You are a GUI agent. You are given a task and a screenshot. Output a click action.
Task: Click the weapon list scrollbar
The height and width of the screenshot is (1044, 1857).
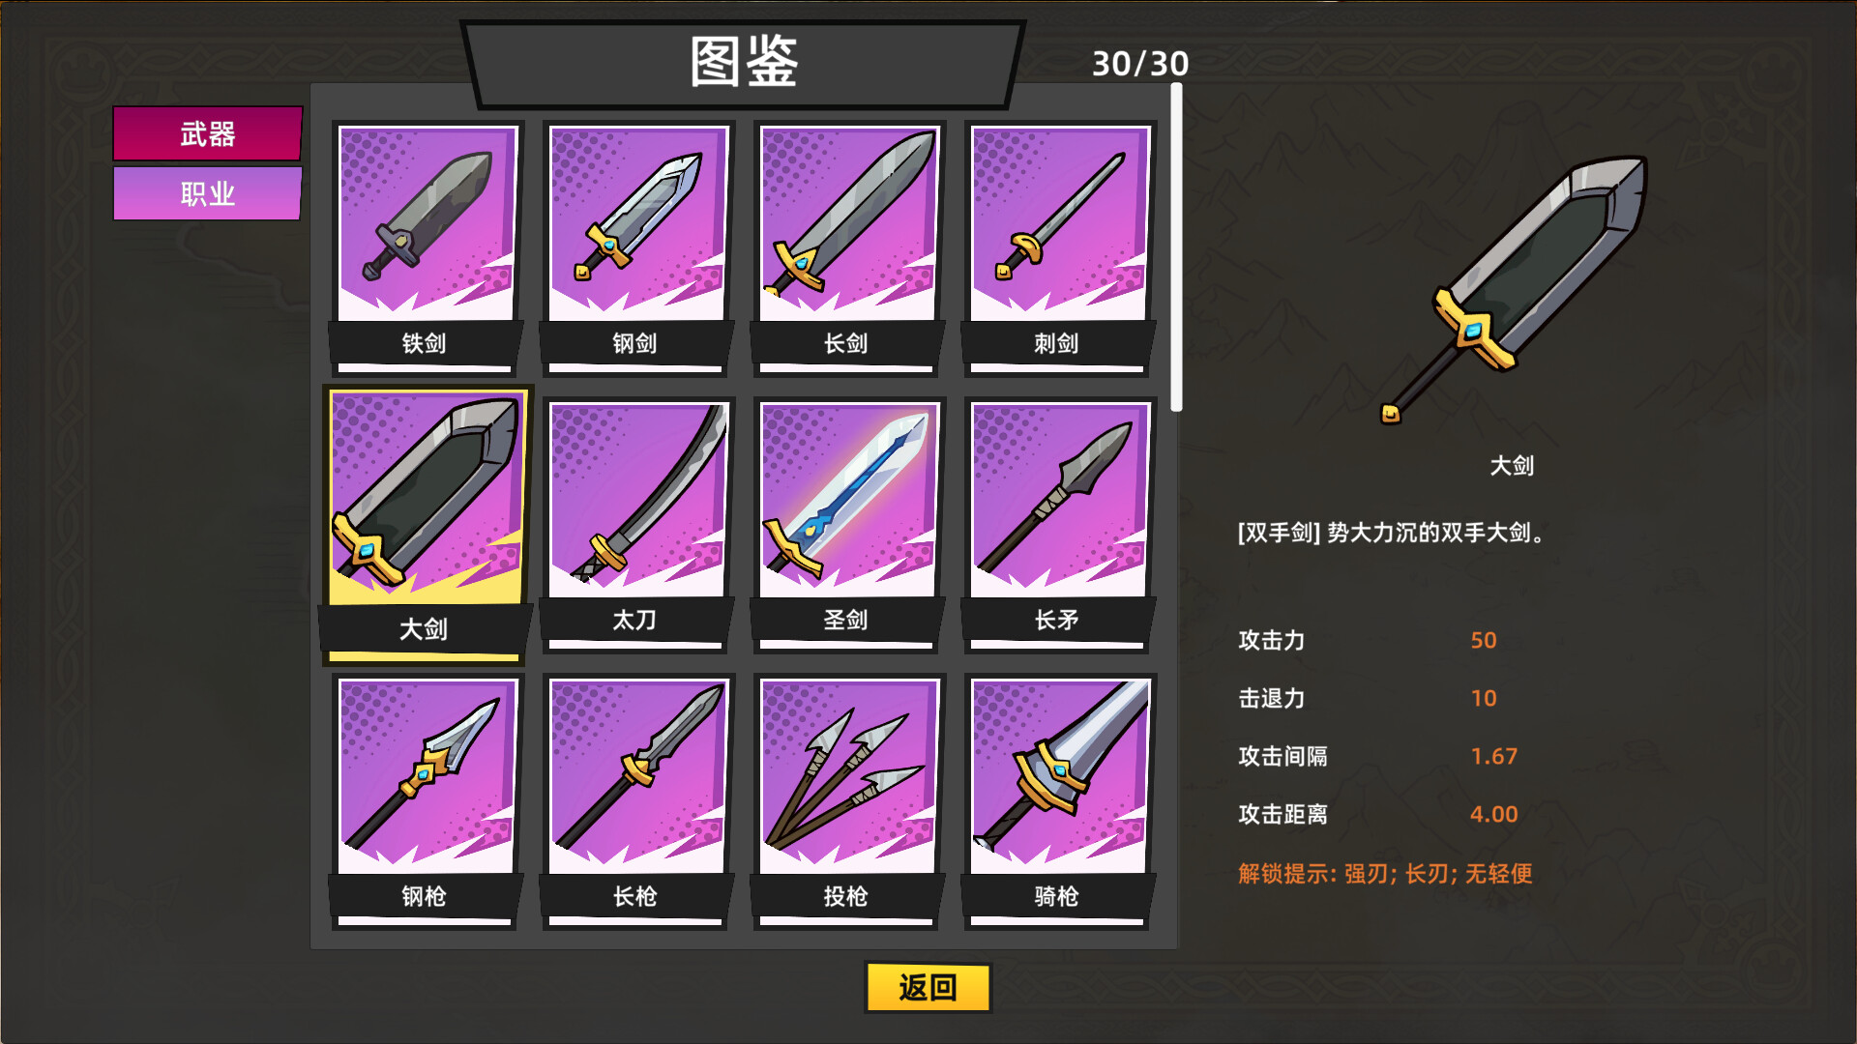(x=1176, y=247)
